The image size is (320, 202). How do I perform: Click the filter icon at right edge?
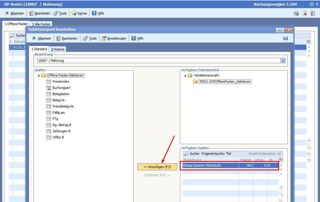tap(309, 160)
